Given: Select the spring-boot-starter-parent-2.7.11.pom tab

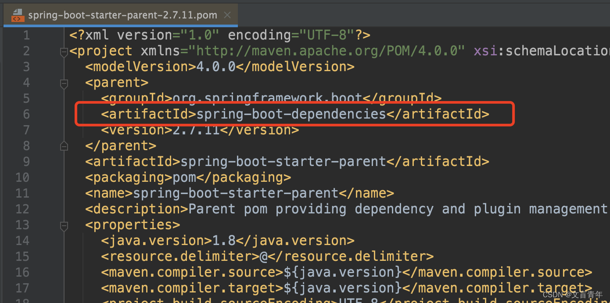Looking at the screenshot, I should [x=121, y=15].
